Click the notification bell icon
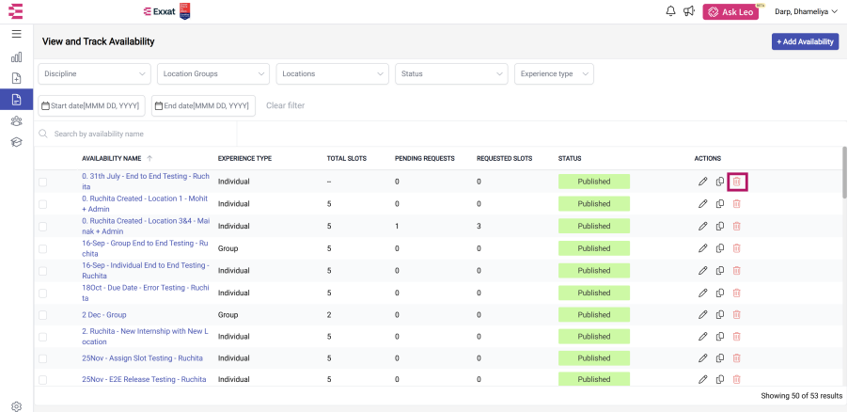This screenshot has height=412, width=848. [x=670, y=11]
